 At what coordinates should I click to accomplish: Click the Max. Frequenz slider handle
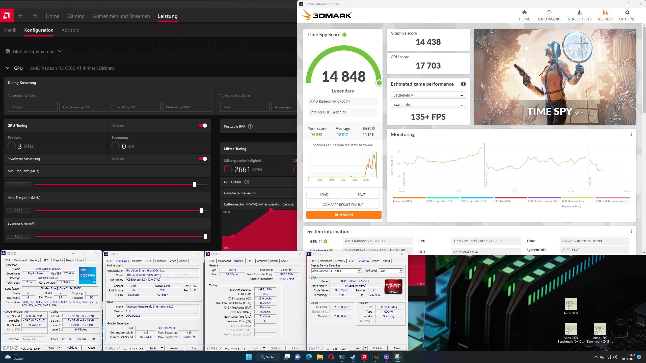201,210
